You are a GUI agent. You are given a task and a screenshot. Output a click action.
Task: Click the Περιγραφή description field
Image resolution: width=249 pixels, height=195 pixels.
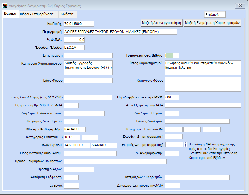[x=120, y=32]
